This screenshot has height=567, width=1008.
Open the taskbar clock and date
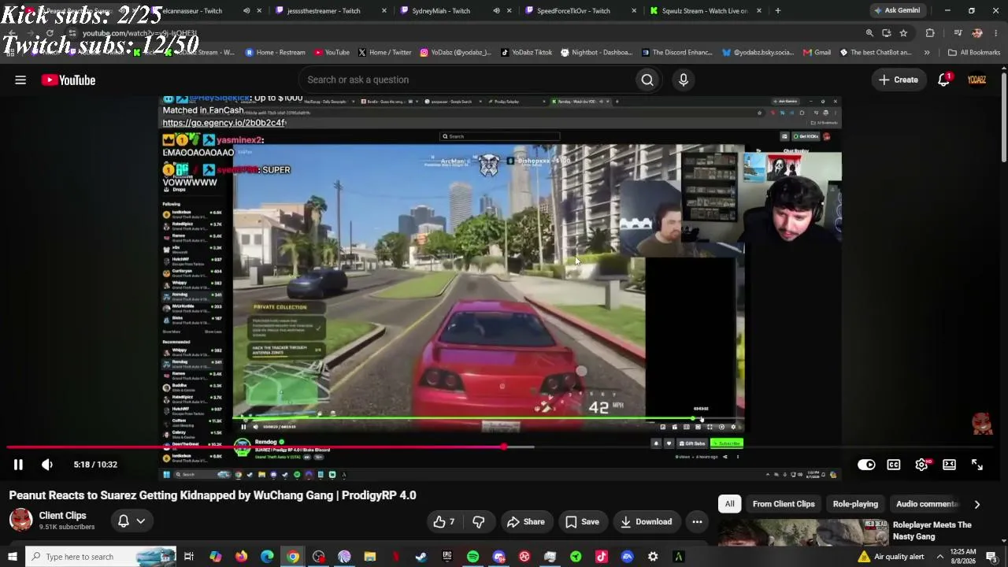pyautogui.click(x=964, y=557)
